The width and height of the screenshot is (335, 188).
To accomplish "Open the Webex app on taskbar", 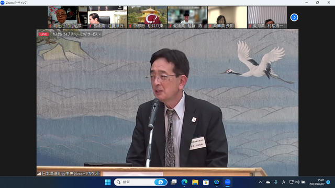I will click(x=217, y=182).
